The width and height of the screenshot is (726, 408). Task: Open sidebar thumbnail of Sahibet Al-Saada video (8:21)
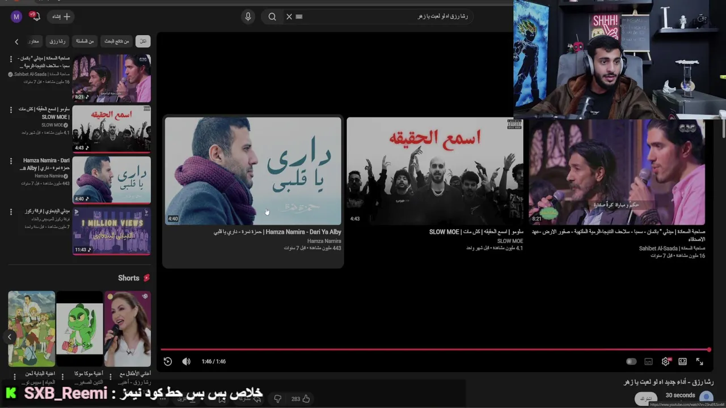(x=112, y=78)
